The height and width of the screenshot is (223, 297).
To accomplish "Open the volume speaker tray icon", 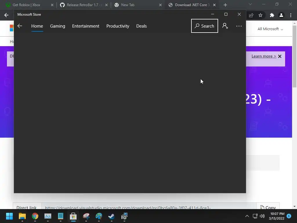I will [x=262, y=216].
